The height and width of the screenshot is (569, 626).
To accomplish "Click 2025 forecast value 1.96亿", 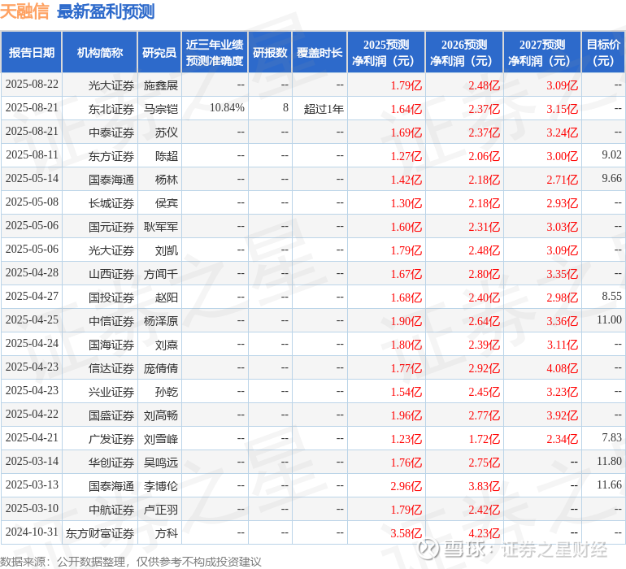I will (x=406, y=415).
